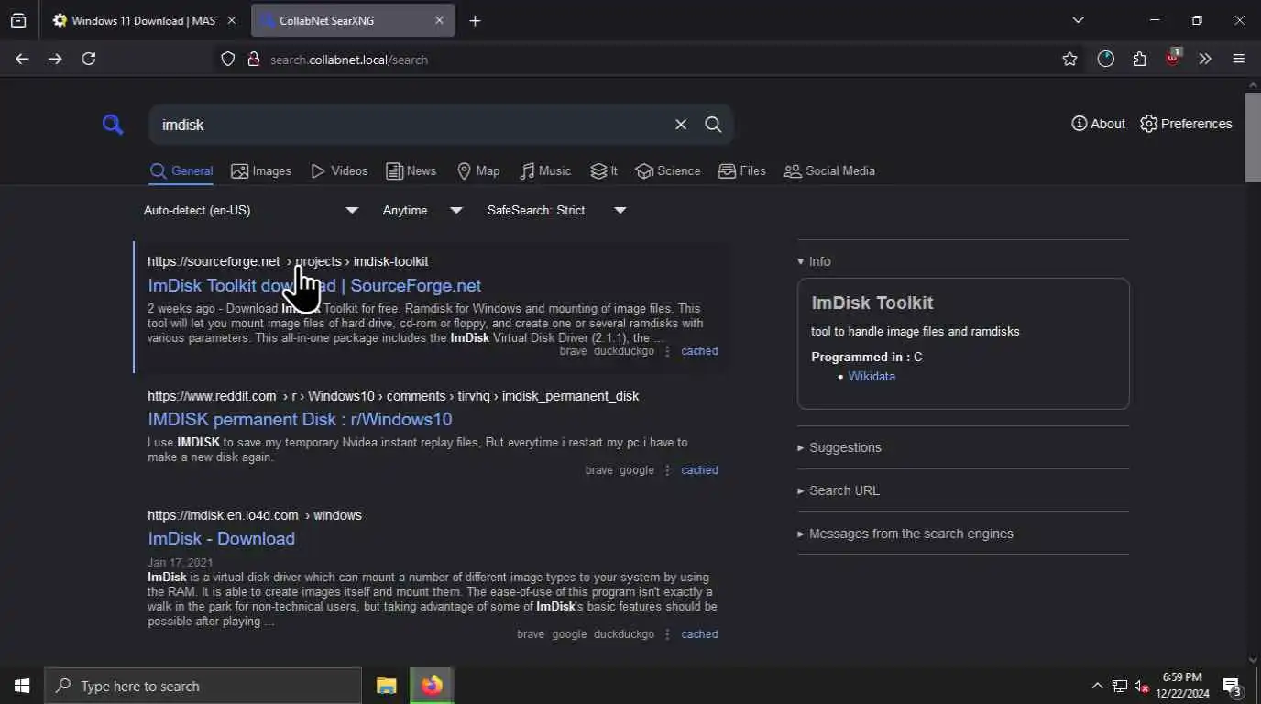Open the SafeSearch: Strict dropdown

click(x=556, y=211)
